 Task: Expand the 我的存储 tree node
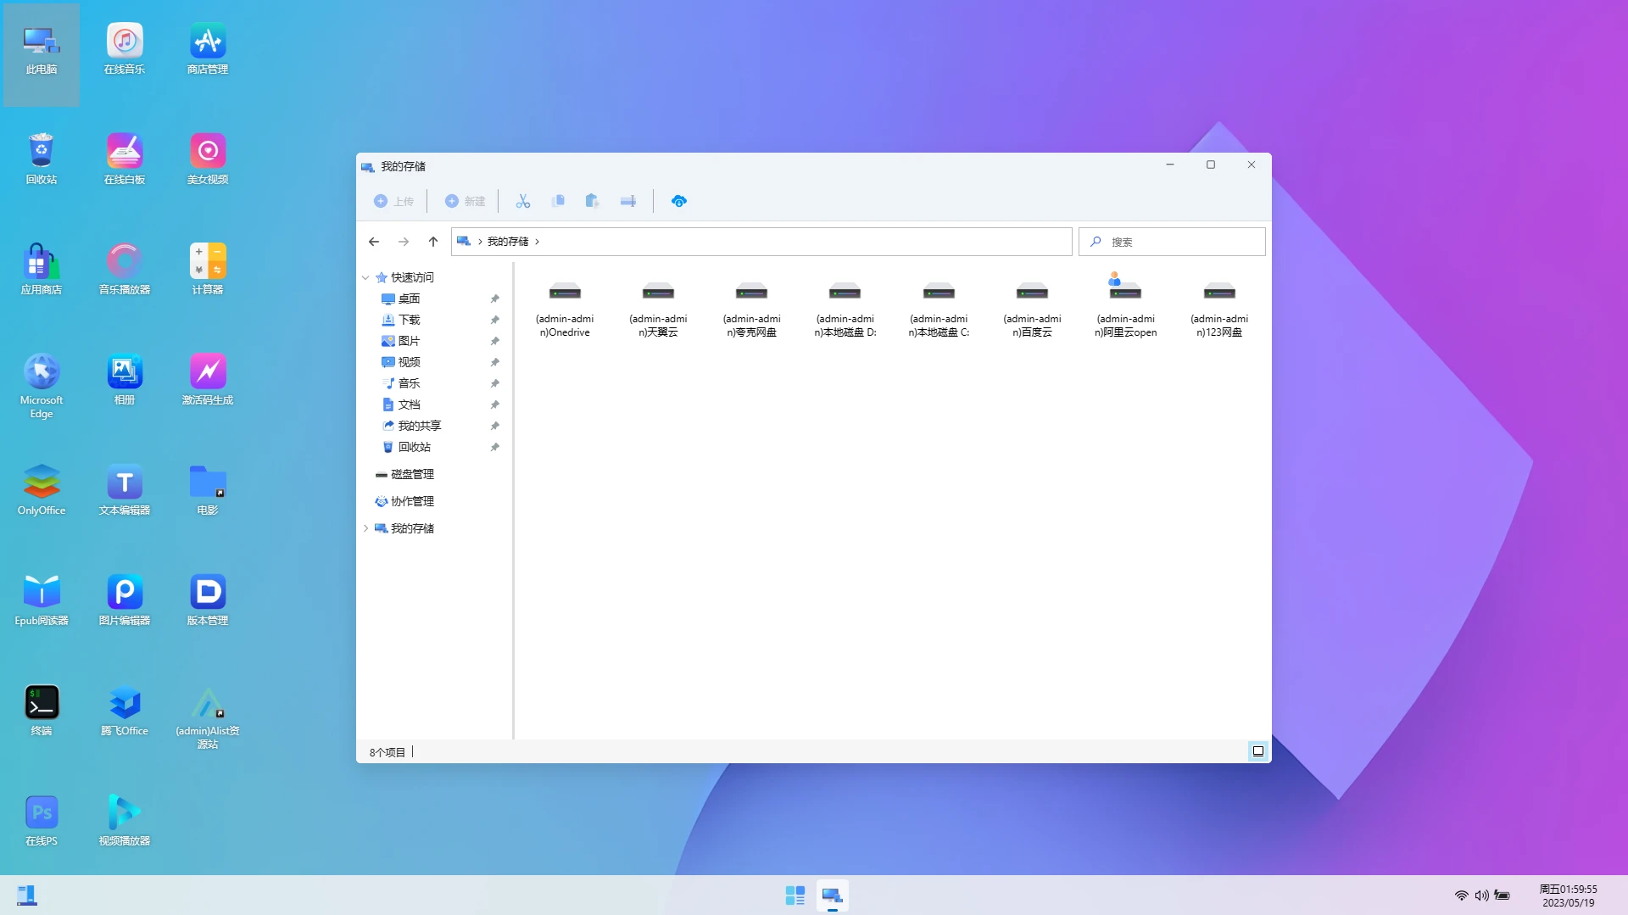click(x=365, y=528)
